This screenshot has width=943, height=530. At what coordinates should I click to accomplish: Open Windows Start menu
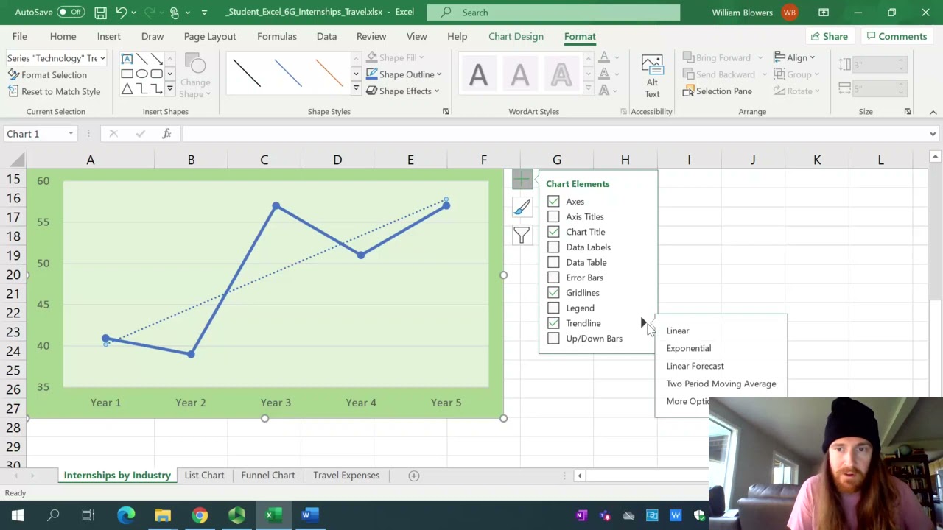pyautogui.click(x=18, y=515)
